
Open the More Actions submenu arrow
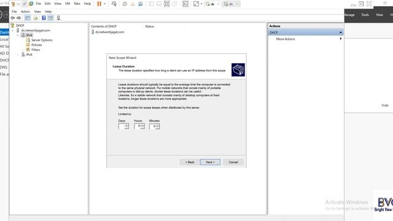point(341,39)
